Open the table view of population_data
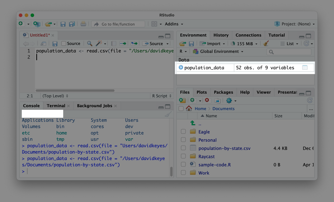334x202 pixels. 305,67
